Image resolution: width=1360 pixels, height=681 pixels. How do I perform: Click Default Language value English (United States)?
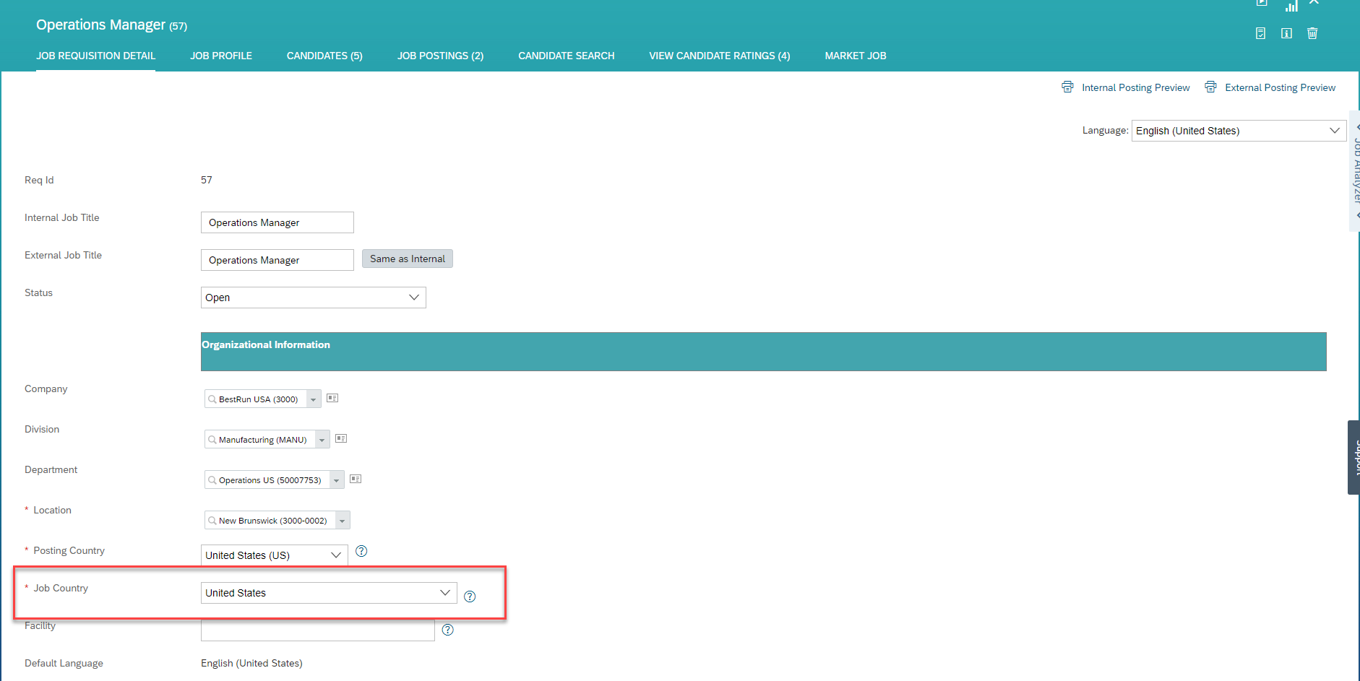[251, 663]
